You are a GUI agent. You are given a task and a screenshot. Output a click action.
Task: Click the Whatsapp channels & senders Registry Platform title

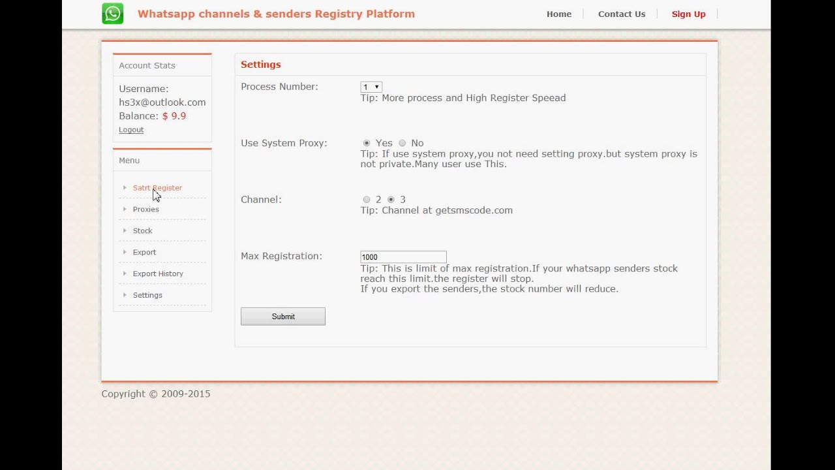click(276, 14)
